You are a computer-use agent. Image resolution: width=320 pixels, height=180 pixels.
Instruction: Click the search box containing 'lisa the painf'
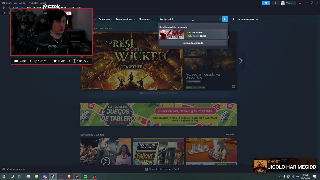(190, 19)
